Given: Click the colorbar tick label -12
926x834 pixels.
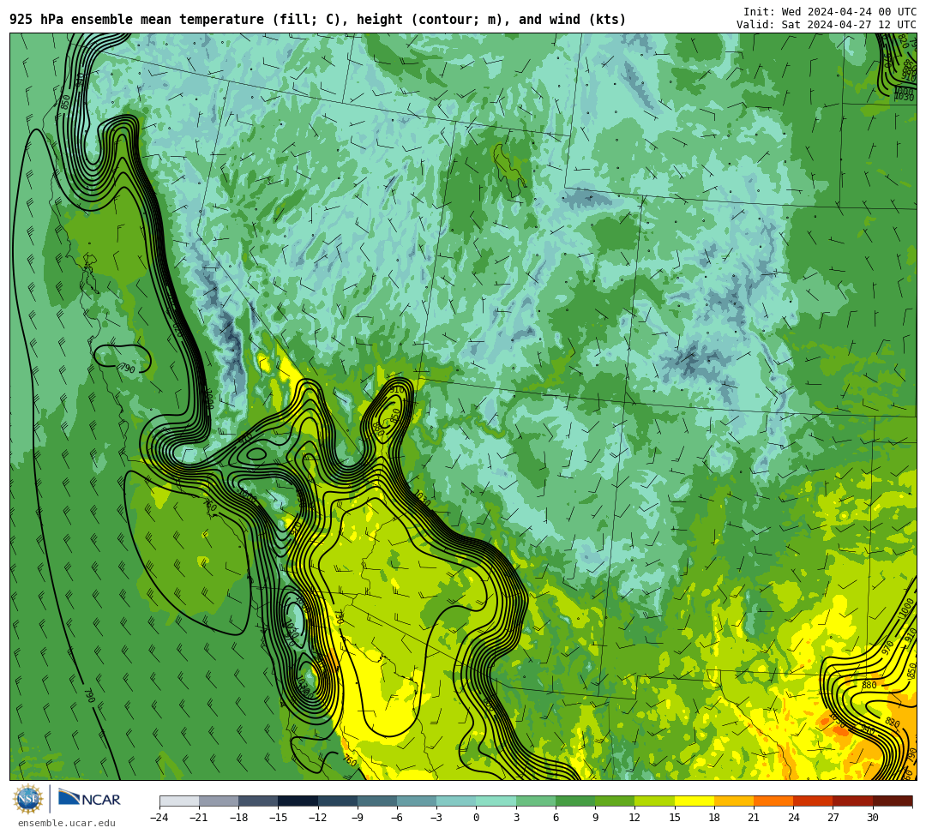Looking at the screenshot, I should [x=318, y=818].
